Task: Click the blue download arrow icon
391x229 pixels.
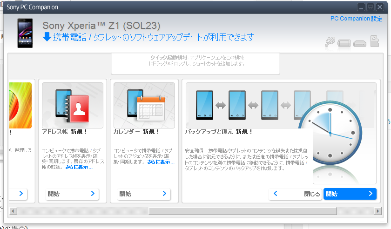Action: click(x=47, y=37)
